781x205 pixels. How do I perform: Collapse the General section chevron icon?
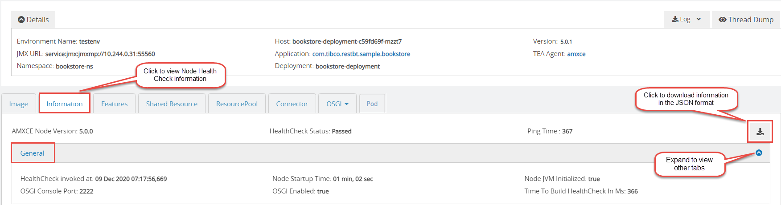(759, 153)
